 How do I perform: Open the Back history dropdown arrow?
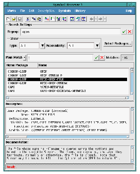(96, 19)
